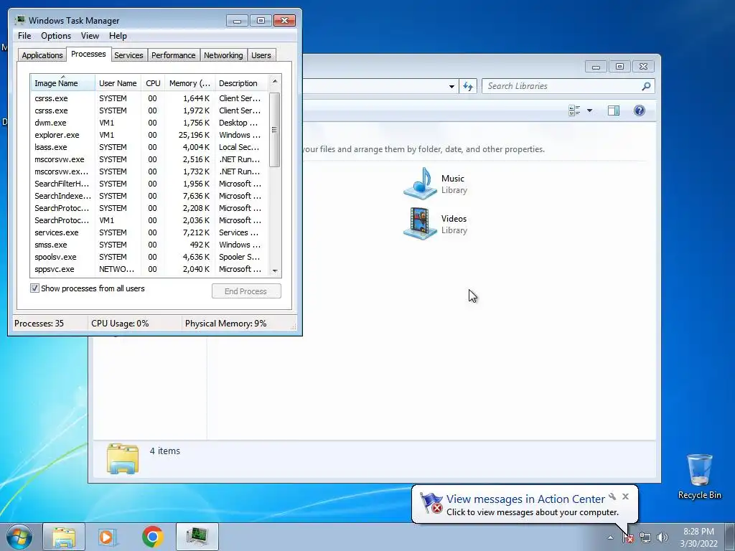The image size is (735, 551).
Task: Click the Task Manager title bar icon
Action: coord(19,20)
